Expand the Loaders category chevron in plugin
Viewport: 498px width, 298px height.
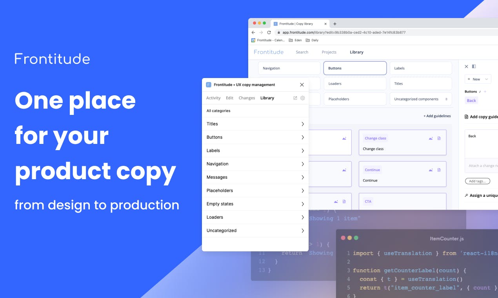303,217
